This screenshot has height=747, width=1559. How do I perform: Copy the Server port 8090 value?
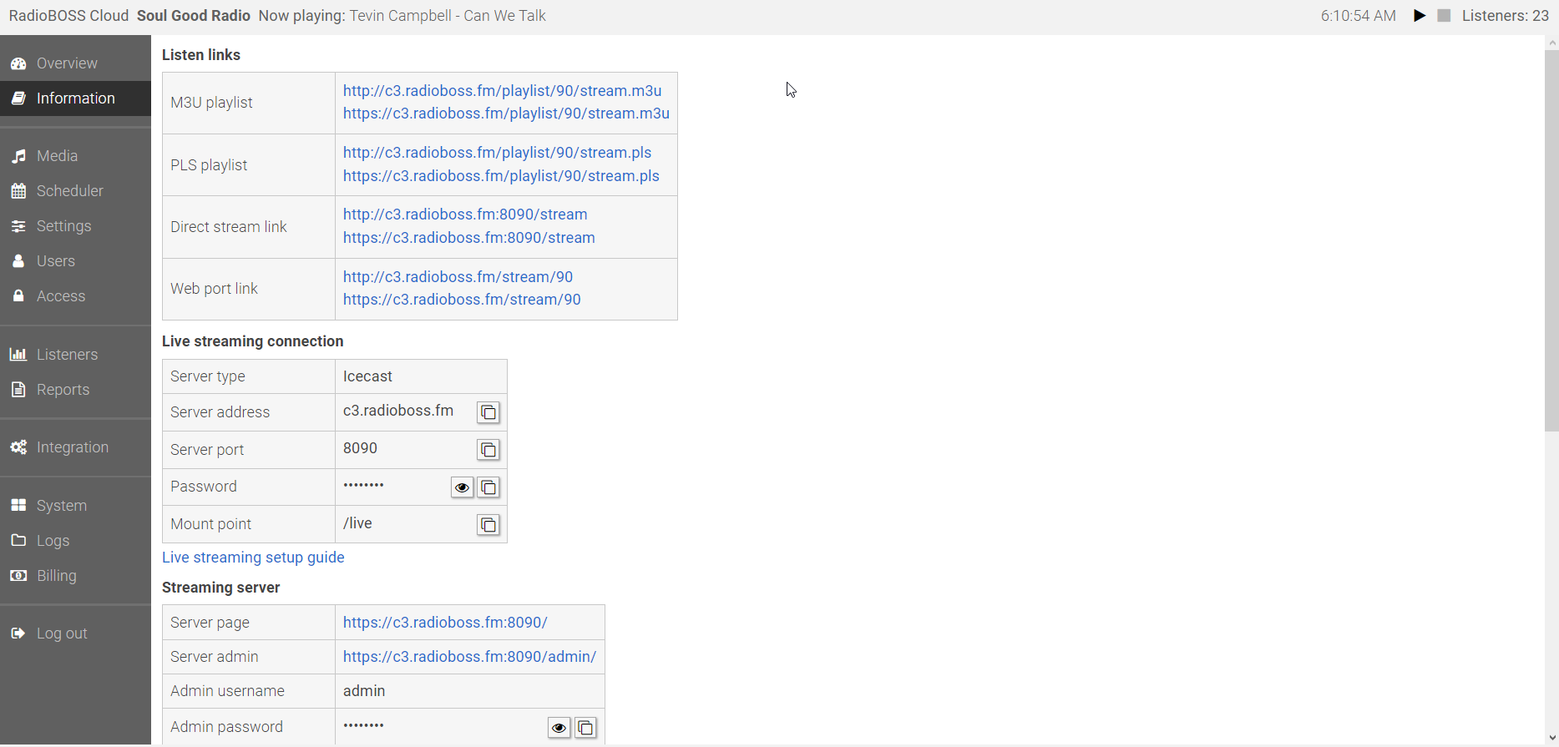[488, 450]
